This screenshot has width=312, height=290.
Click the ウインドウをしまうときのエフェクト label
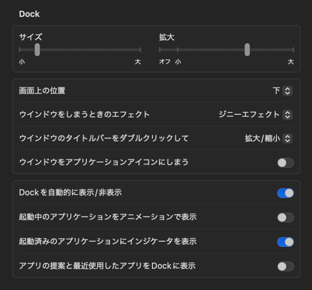(x=84, y=115)
